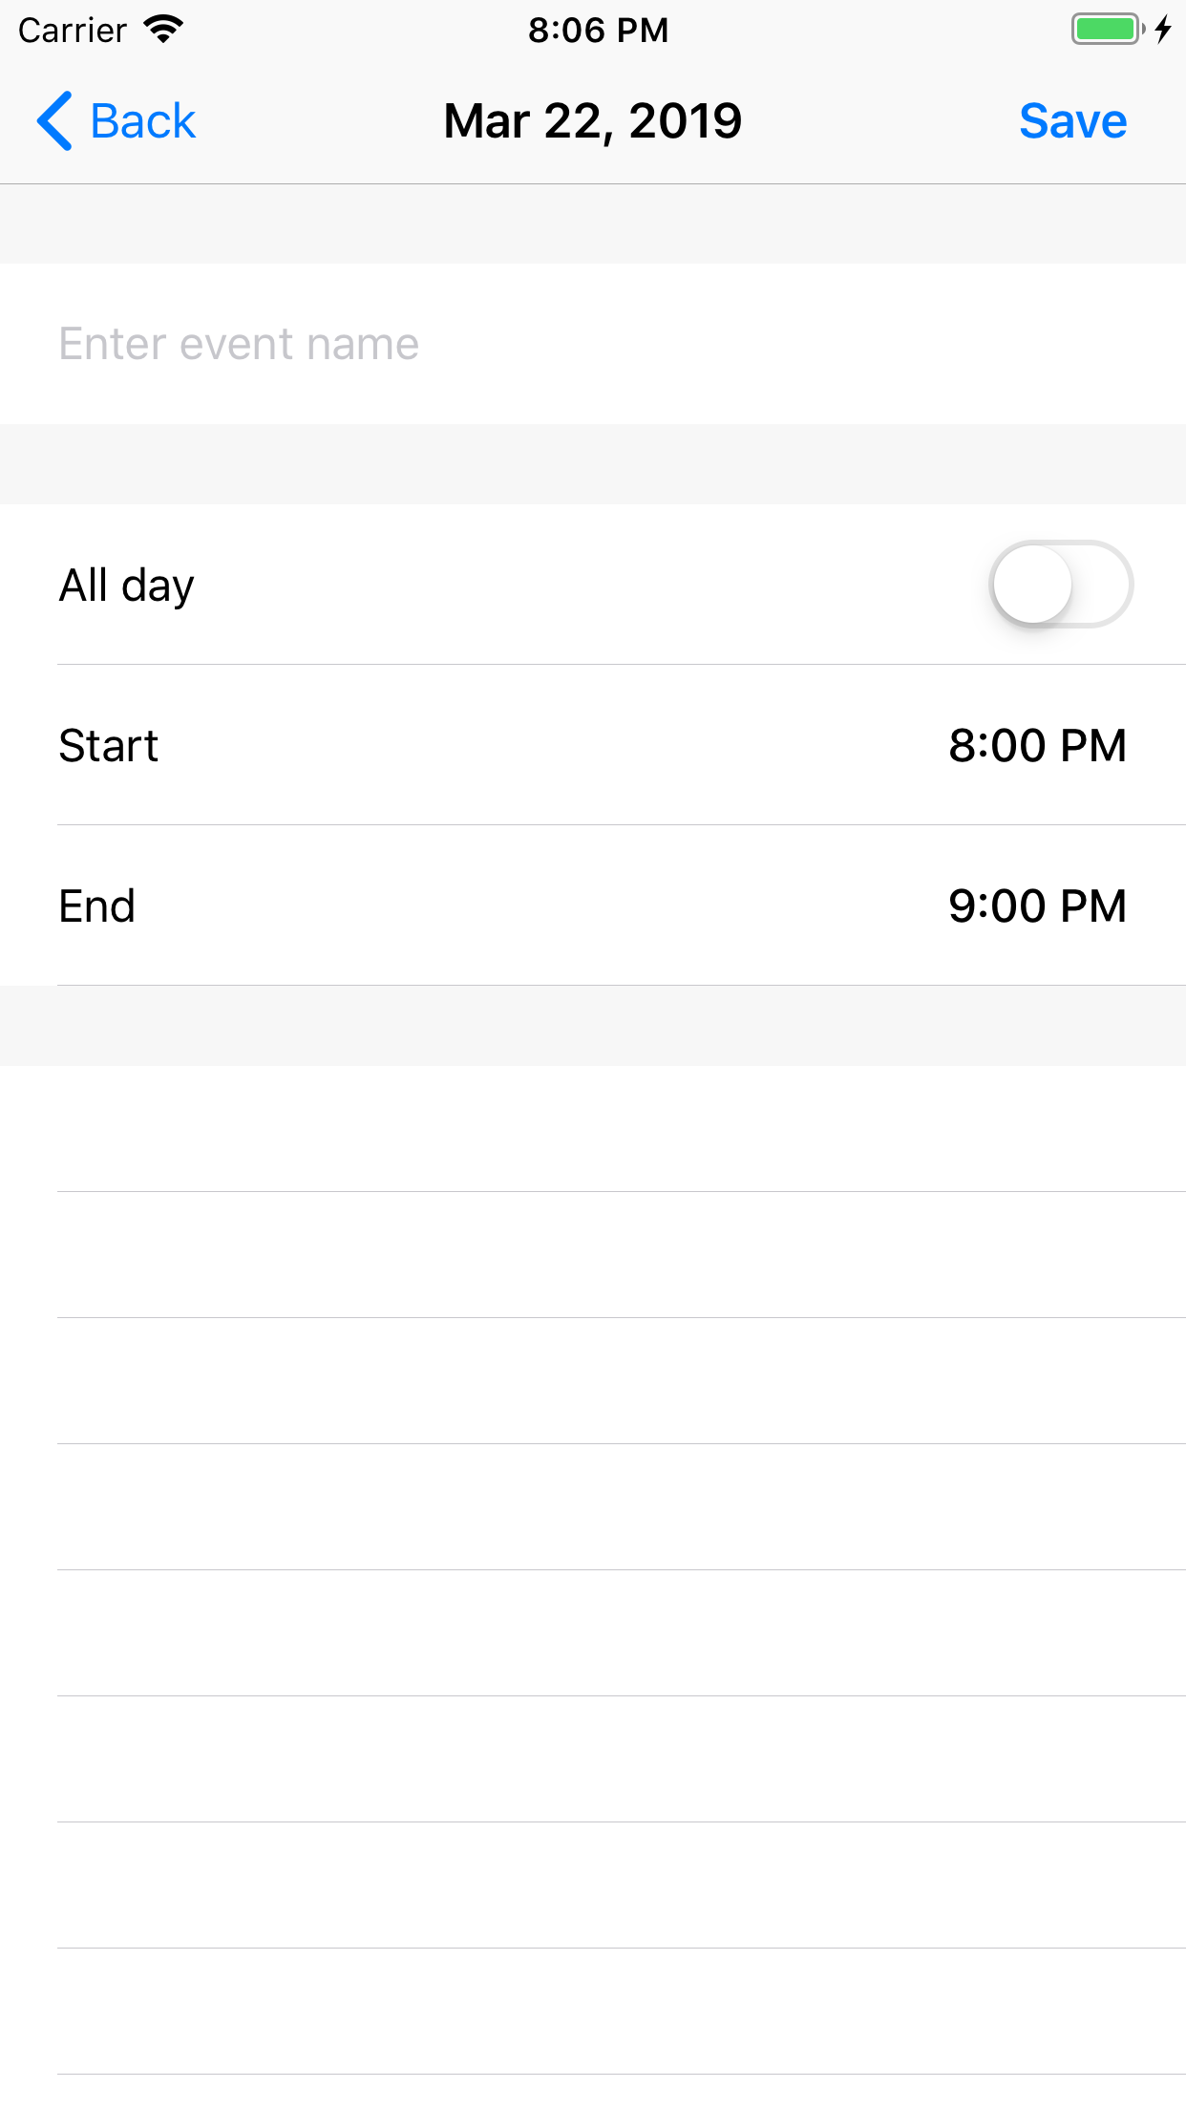This screenshot has height=2109, width=1186.
Task: Tap gray spacer between event name and All day
Action: (x=593, y=464)
